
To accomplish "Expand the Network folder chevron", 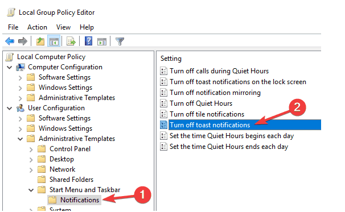I will [x=31, y=170].
